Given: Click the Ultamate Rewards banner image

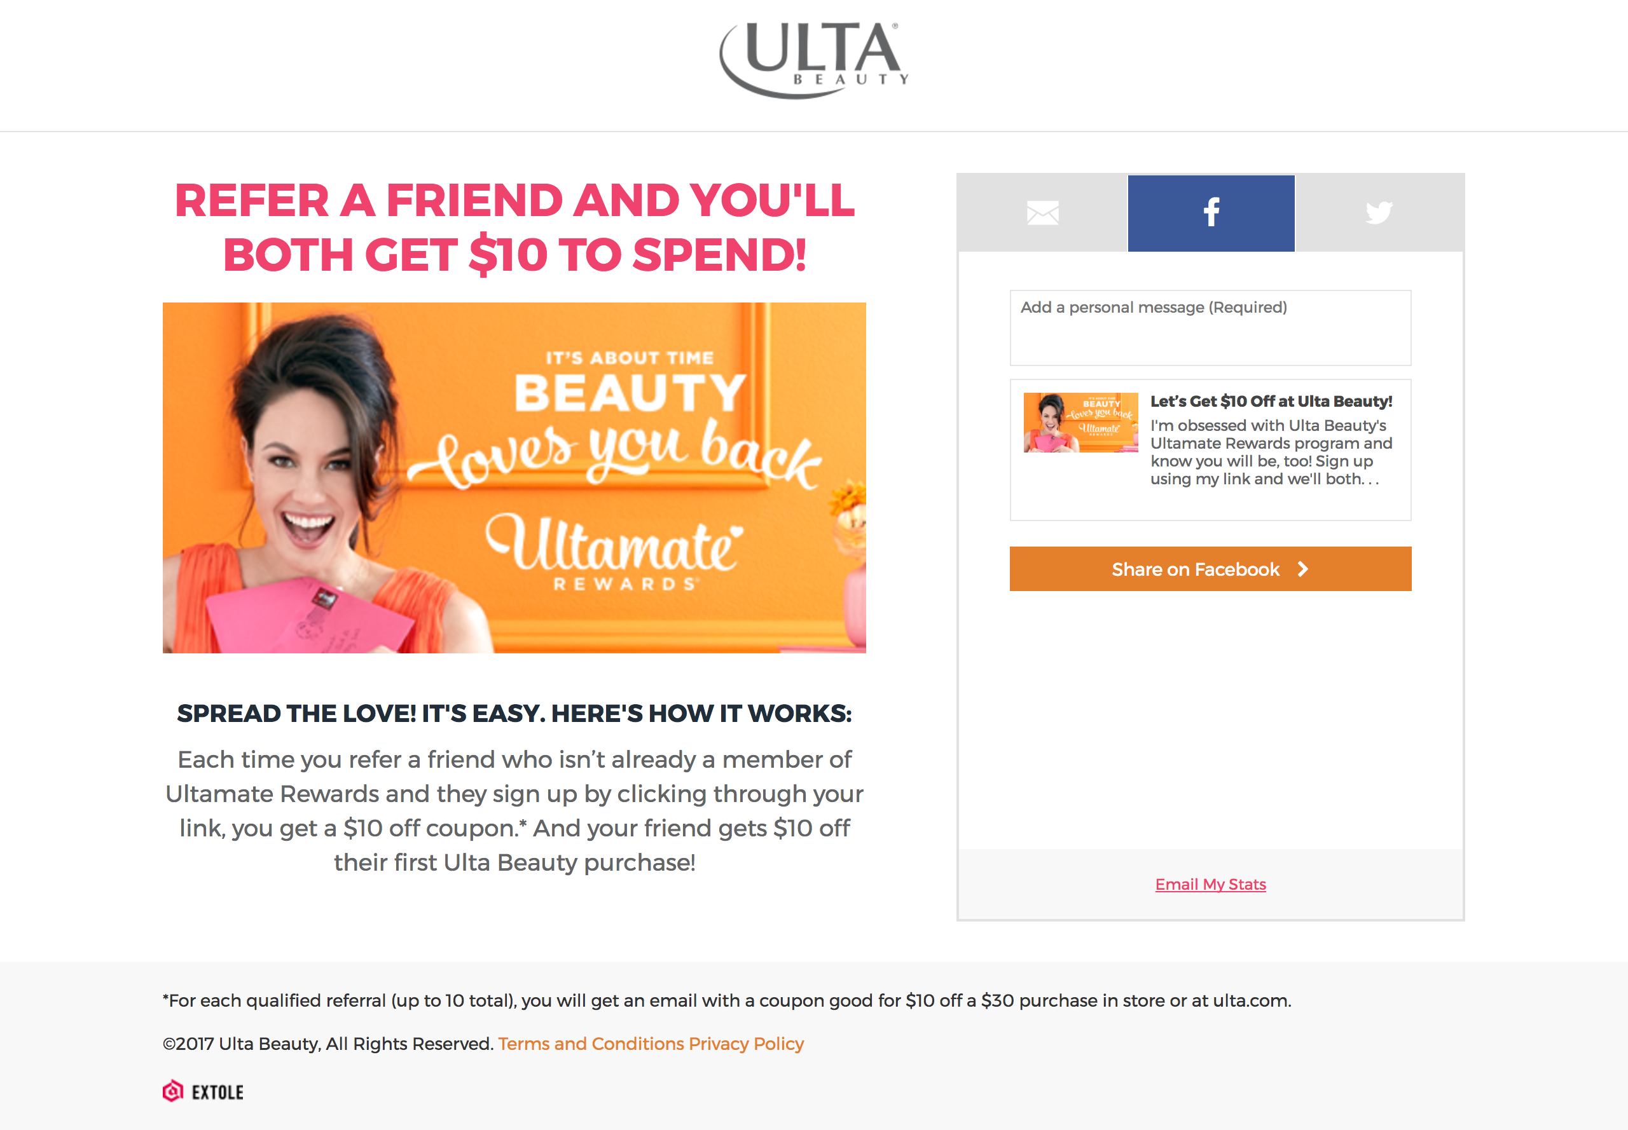Looking at the screenshot, I should tap(514, 478).
